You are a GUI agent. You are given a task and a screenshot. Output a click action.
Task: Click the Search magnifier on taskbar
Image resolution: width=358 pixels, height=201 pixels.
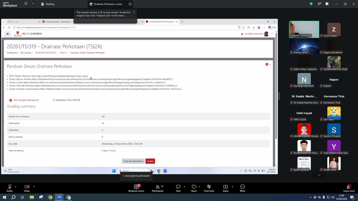click(13, 197)
